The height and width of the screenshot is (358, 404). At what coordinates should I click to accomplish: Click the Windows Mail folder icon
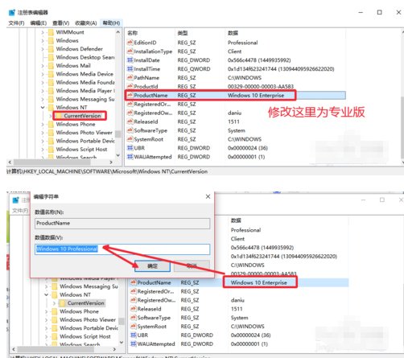click(x=51, y=66)
